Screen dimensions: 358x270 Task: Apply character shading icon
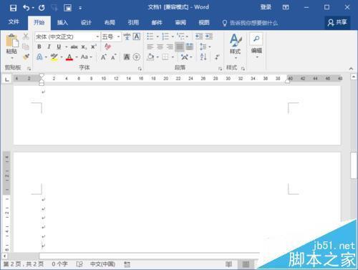127,57
